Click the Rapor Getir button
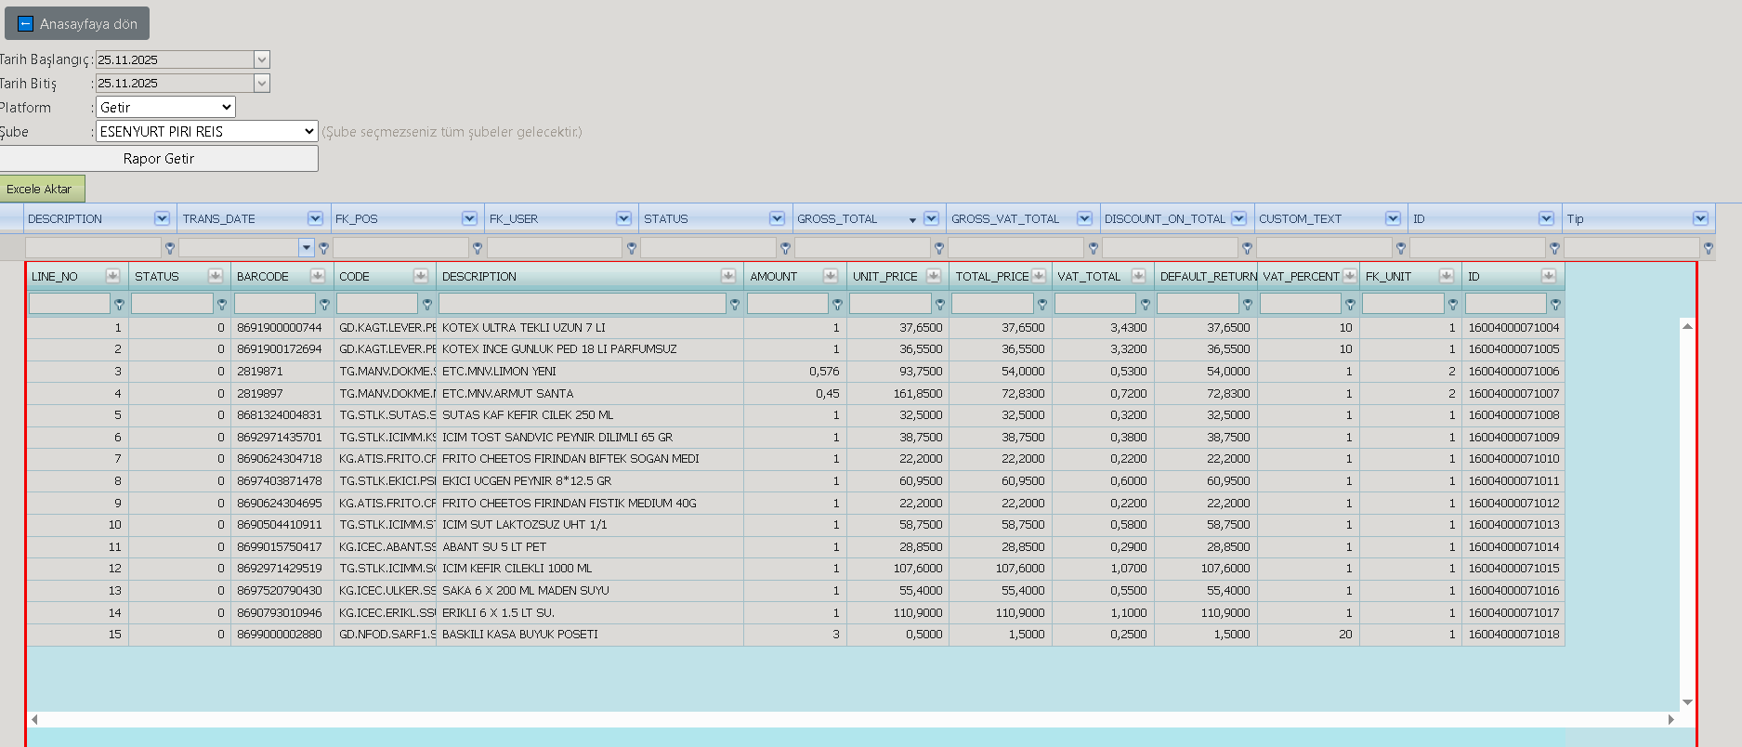 coord(159,159)
